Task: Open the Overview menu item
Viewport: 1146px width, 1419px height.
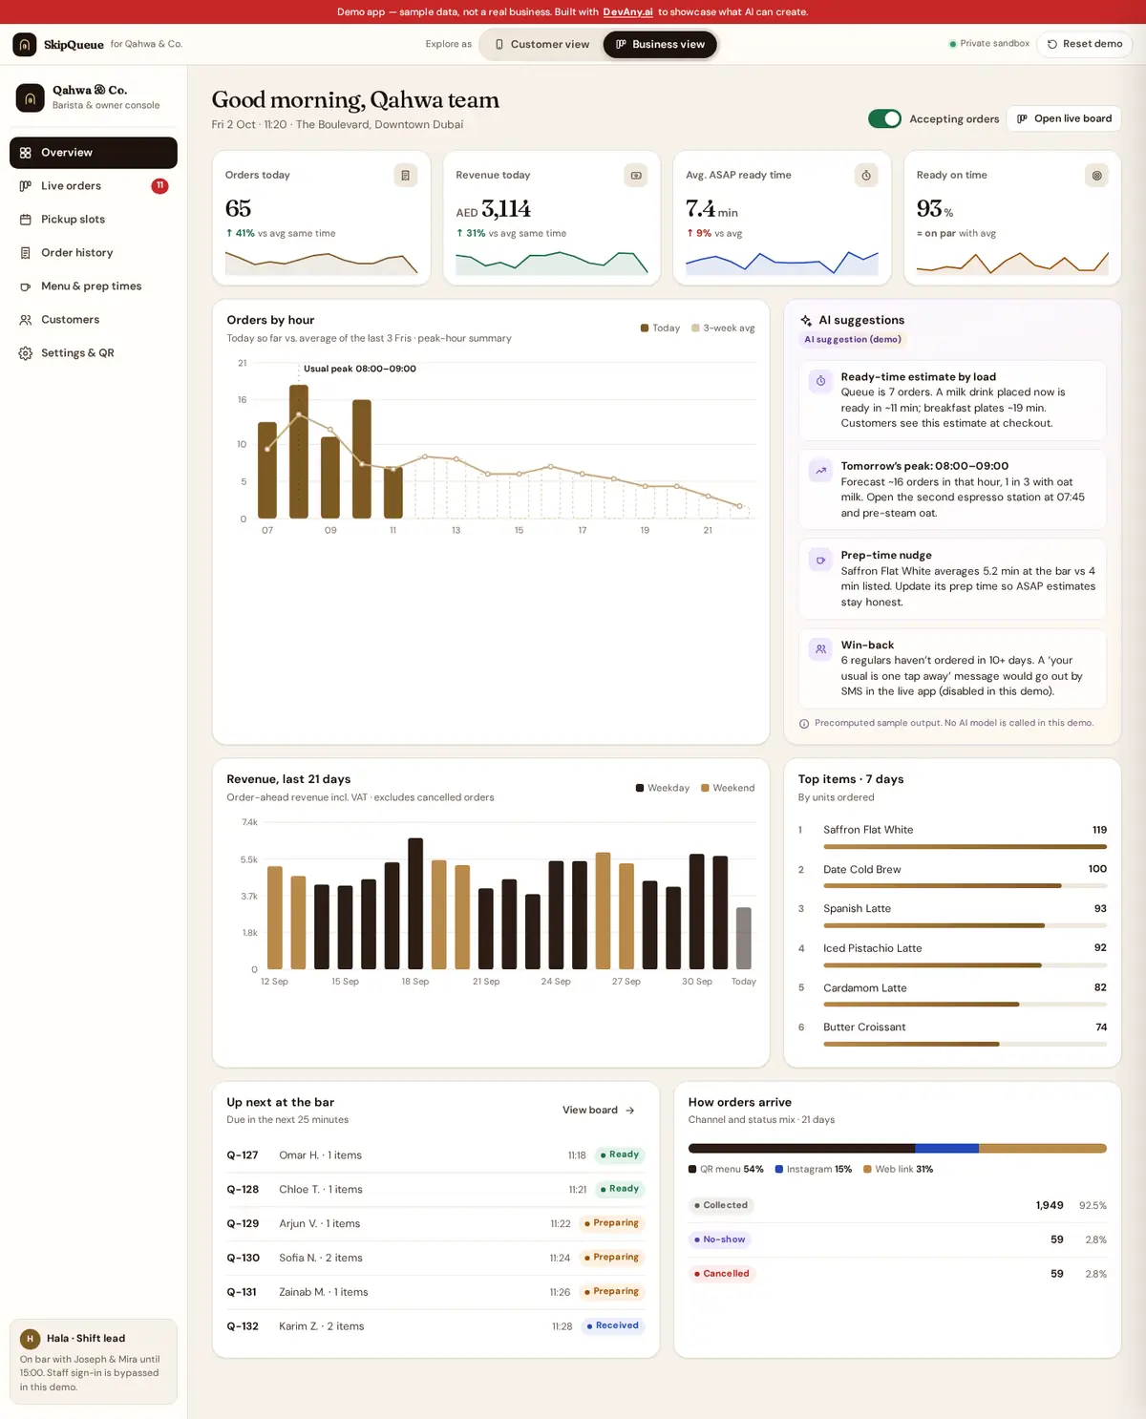Action: [94, 153]
